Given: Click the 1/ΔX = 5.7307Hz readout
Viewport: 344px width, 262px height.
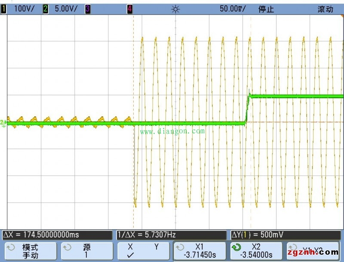Looking at the screenshot, I should 146,235.
